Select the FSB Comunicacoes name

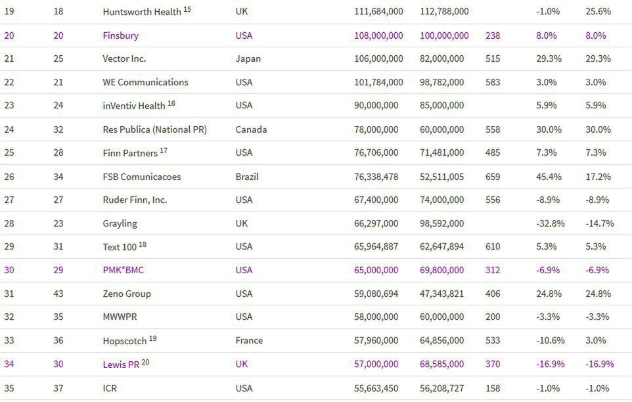(x=141, y=177)
